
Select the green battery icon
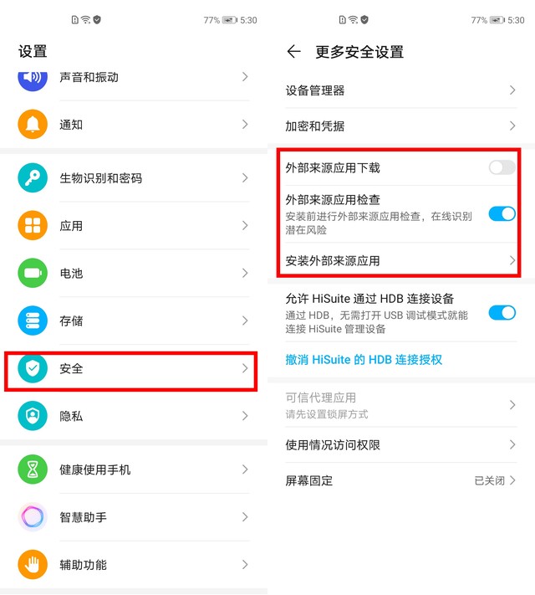[33, 273]
